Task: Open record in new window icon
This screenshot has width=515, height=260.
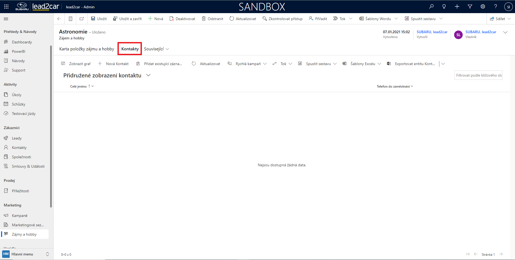Action: 82,19
